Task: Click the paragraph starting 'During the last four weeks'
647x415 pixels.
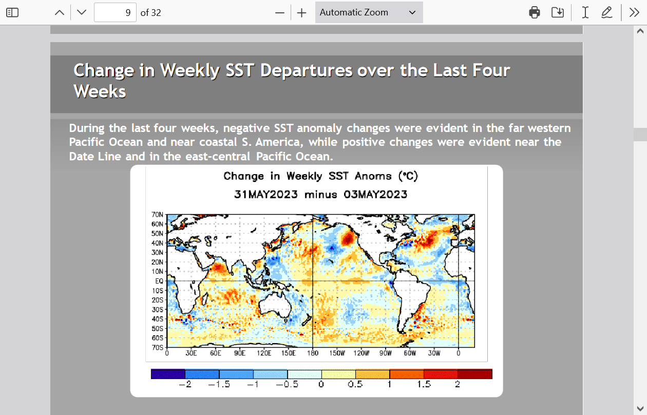Action: click(320, 142)
